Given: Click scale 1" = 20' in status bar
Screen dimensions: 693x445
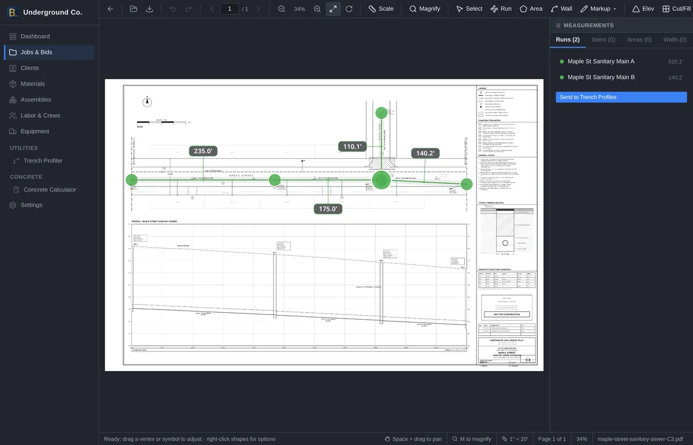Looking at the screenshot, I should (515, 439).
